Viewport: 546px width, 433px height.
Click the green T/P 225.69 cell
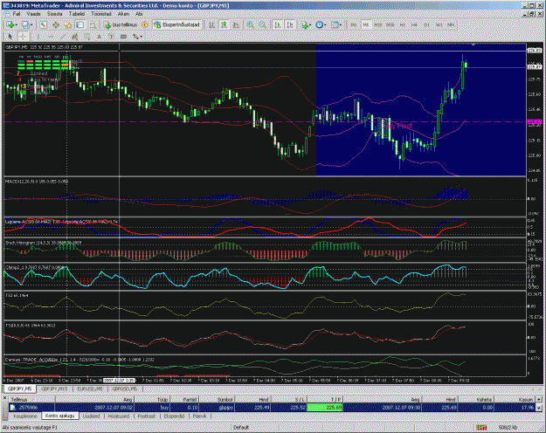point(325,407)
